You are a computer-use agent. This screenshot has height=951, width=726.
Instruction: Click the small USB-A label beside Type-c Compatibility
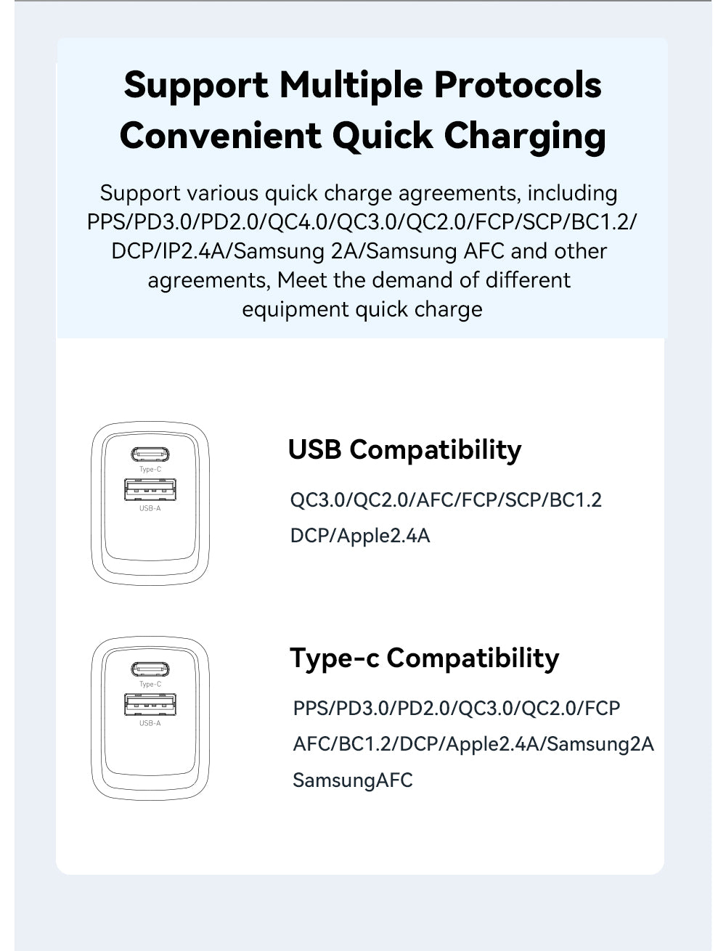[x=150, y=723]
